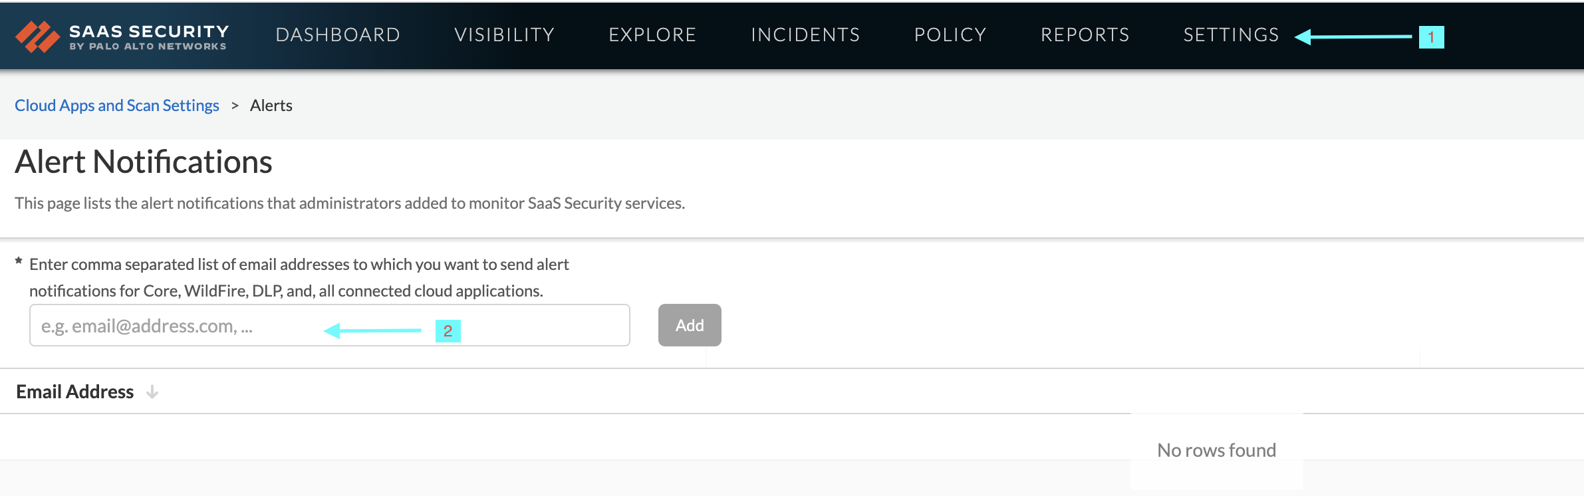Open the Explore menu item
1584x496 pixels.
652,35
